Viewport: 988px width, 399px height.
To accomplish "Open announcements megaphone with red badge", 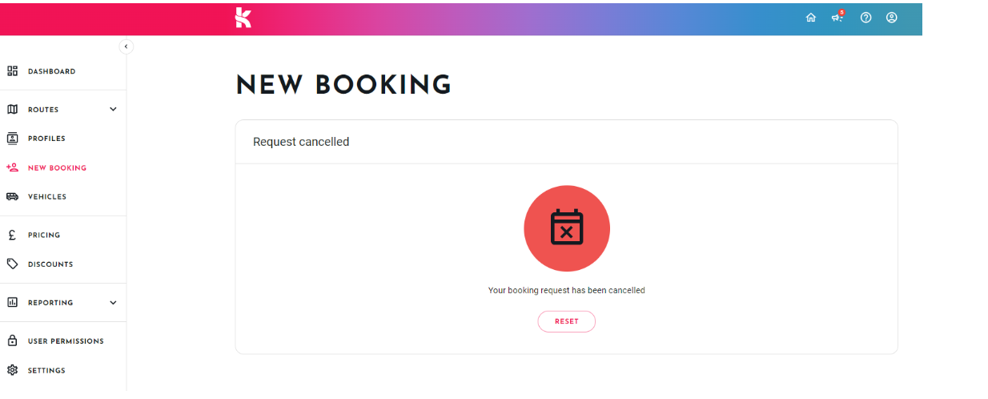I will [837, 17].
